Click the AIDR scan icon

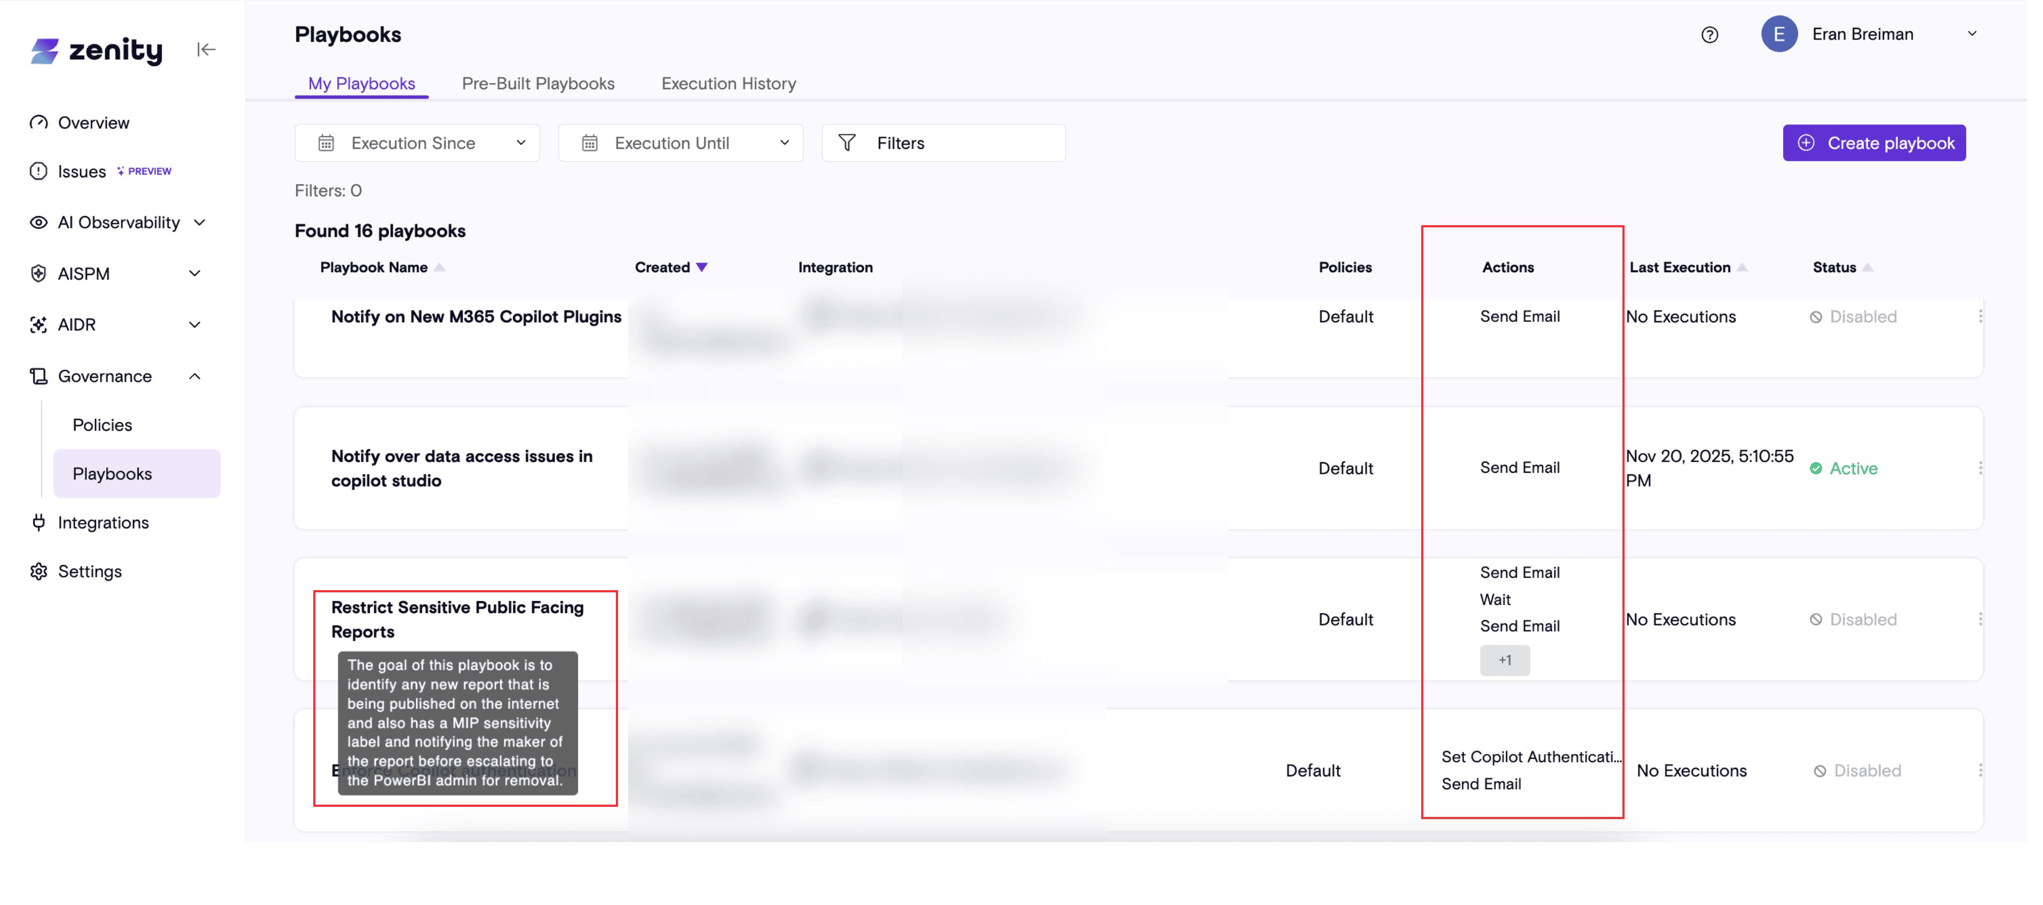point(38,324)
